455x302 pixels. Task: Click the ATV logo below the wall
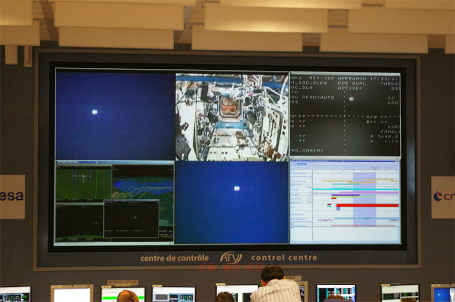point(231,257)
